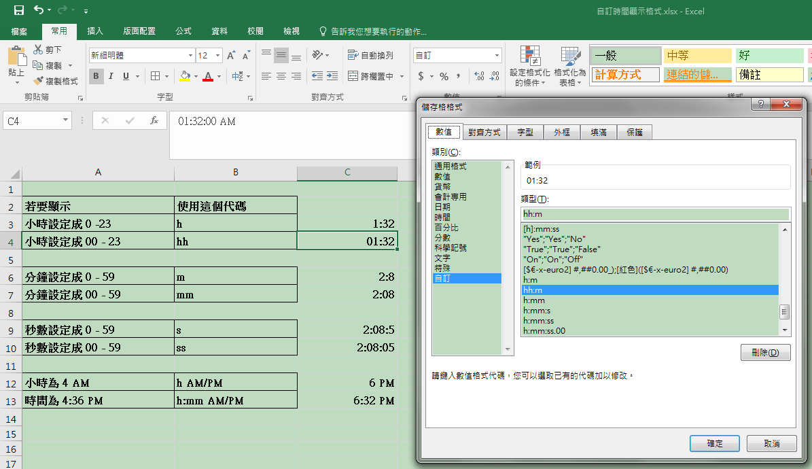Open the font name dropdown

tap(190, 56)
